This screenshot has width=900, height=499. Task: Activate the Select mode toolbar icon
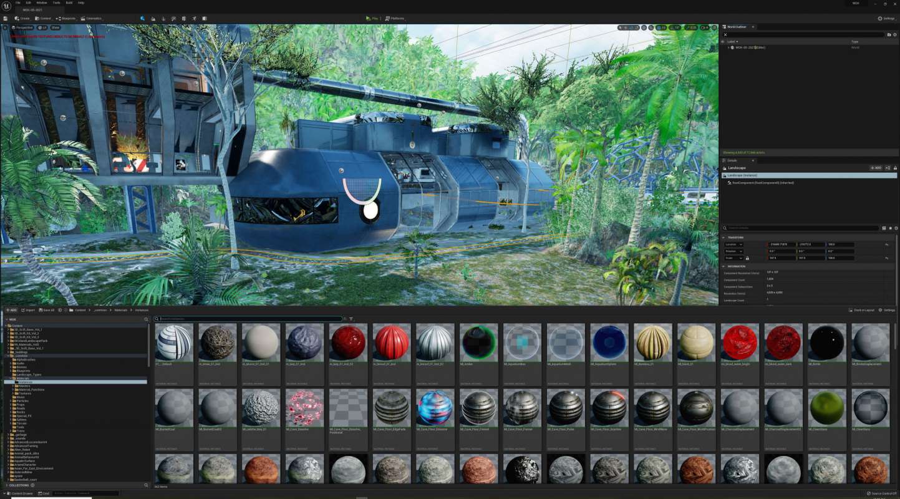point(142,19)
